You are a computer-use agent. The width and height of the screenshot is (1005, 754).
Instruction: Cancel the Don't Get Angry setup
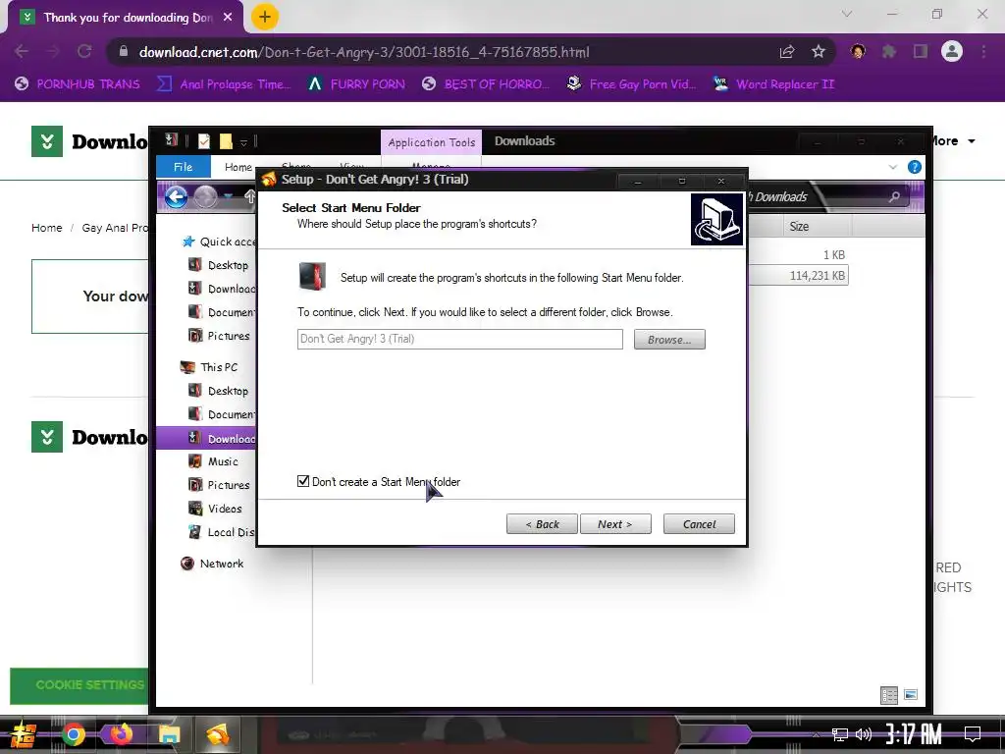click(699, 524)
